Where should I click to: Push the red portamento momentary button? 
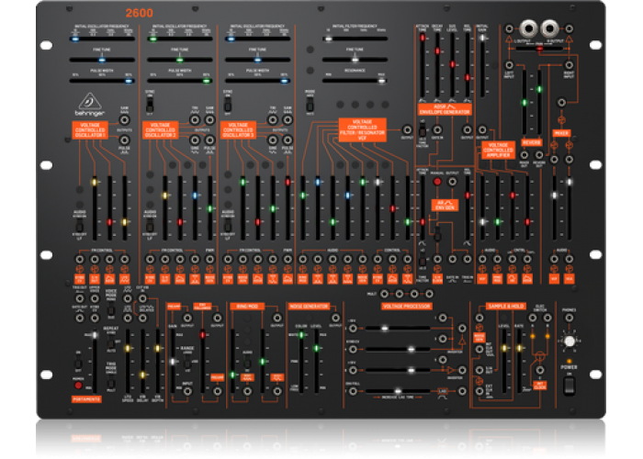[x=78, y=386]
